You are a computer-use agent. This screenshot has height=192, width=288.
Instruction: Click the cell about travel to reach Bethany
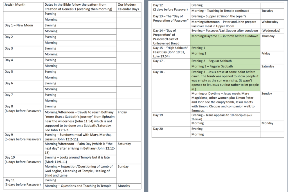coord(80,121)
